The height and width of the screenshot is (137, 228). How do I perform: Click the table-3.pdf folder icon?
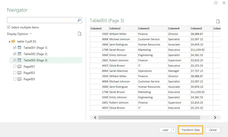pos(13,41)
